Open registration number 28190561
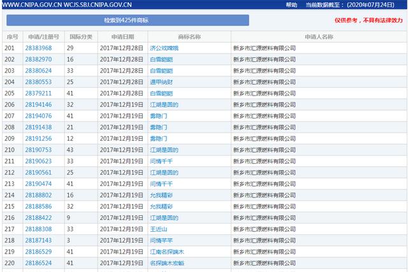The width and height of the screenshot is (408, 272). point(38,173)
